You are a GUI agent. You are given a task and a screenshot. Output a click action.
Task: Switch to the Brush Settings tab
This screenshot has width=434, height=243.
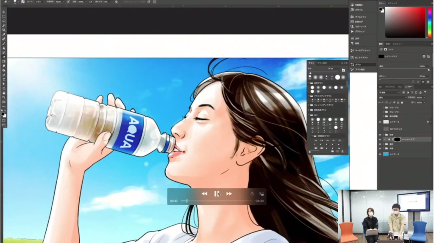(322, 63)
